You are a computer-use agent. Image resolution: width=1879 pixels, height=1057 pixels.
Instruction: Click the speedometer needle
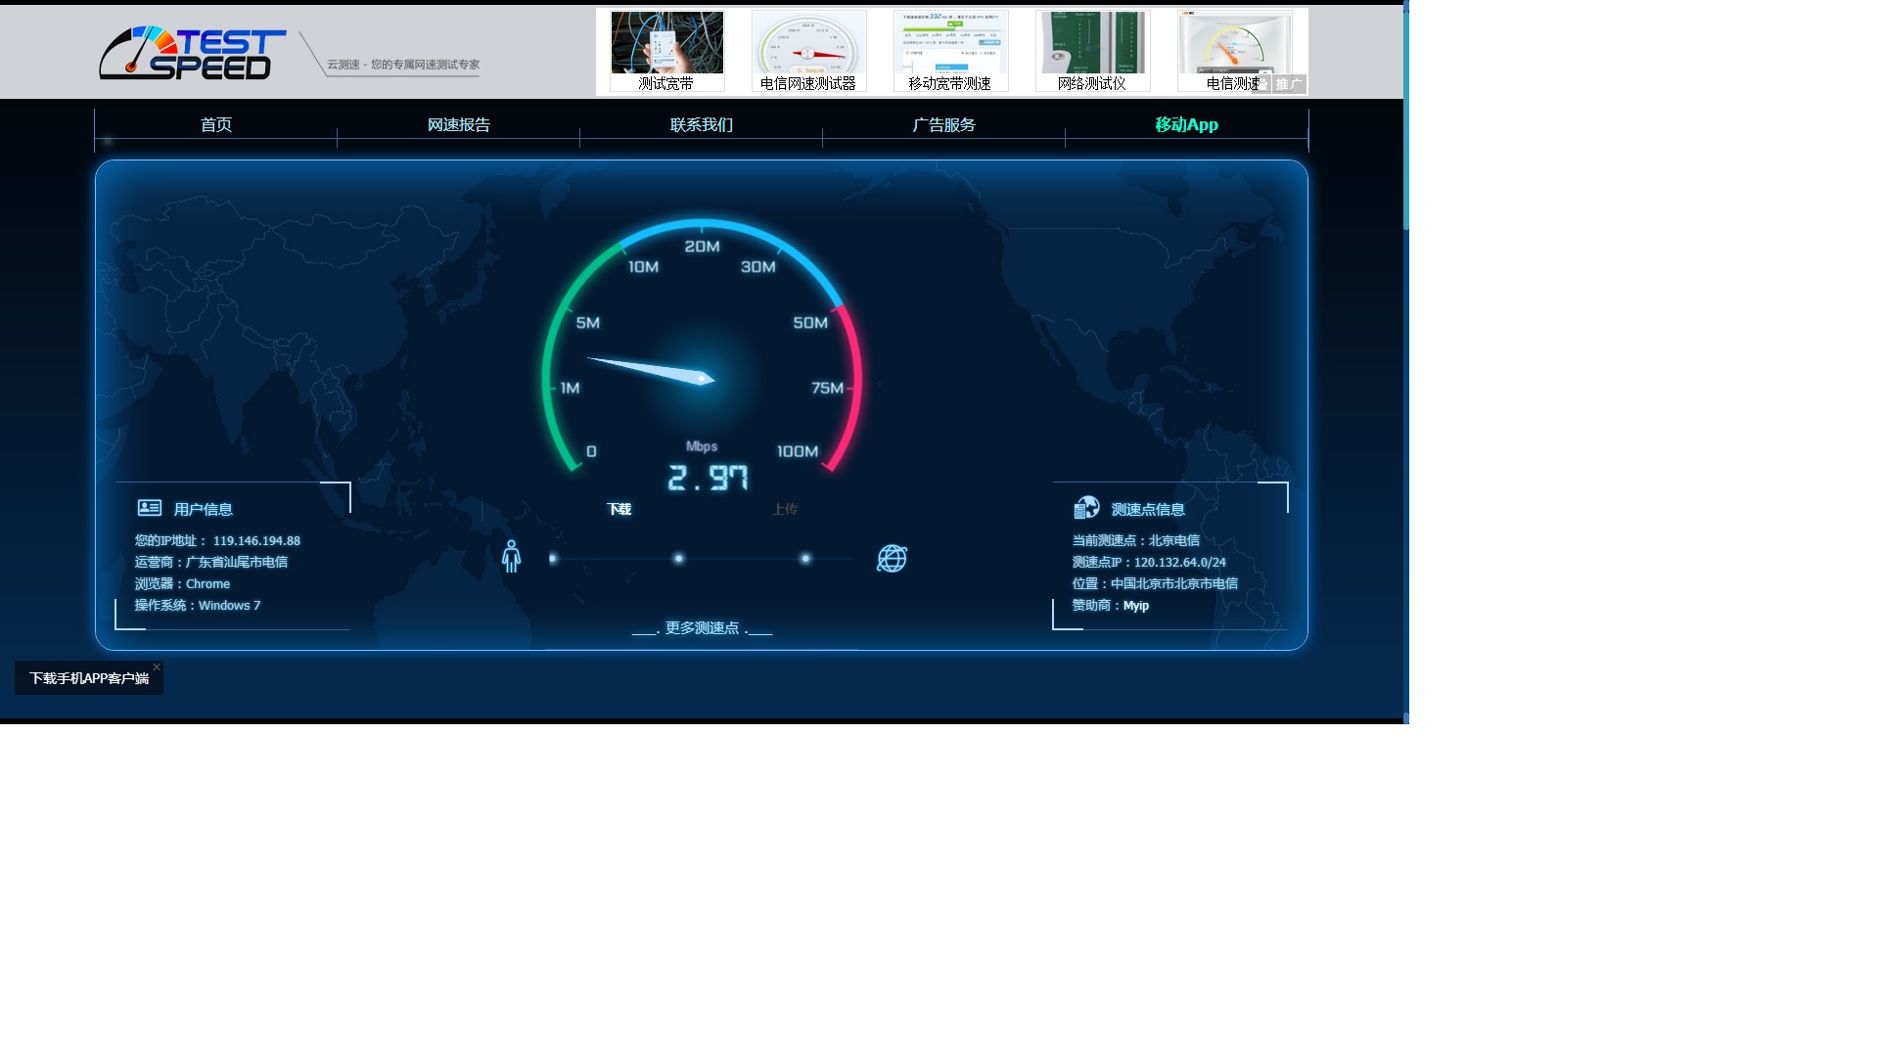(x=651, y=371)
